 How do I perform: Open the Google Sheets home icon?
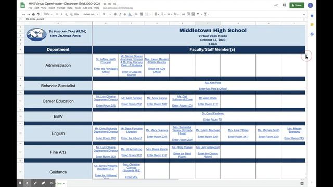[x=22, y=5]
